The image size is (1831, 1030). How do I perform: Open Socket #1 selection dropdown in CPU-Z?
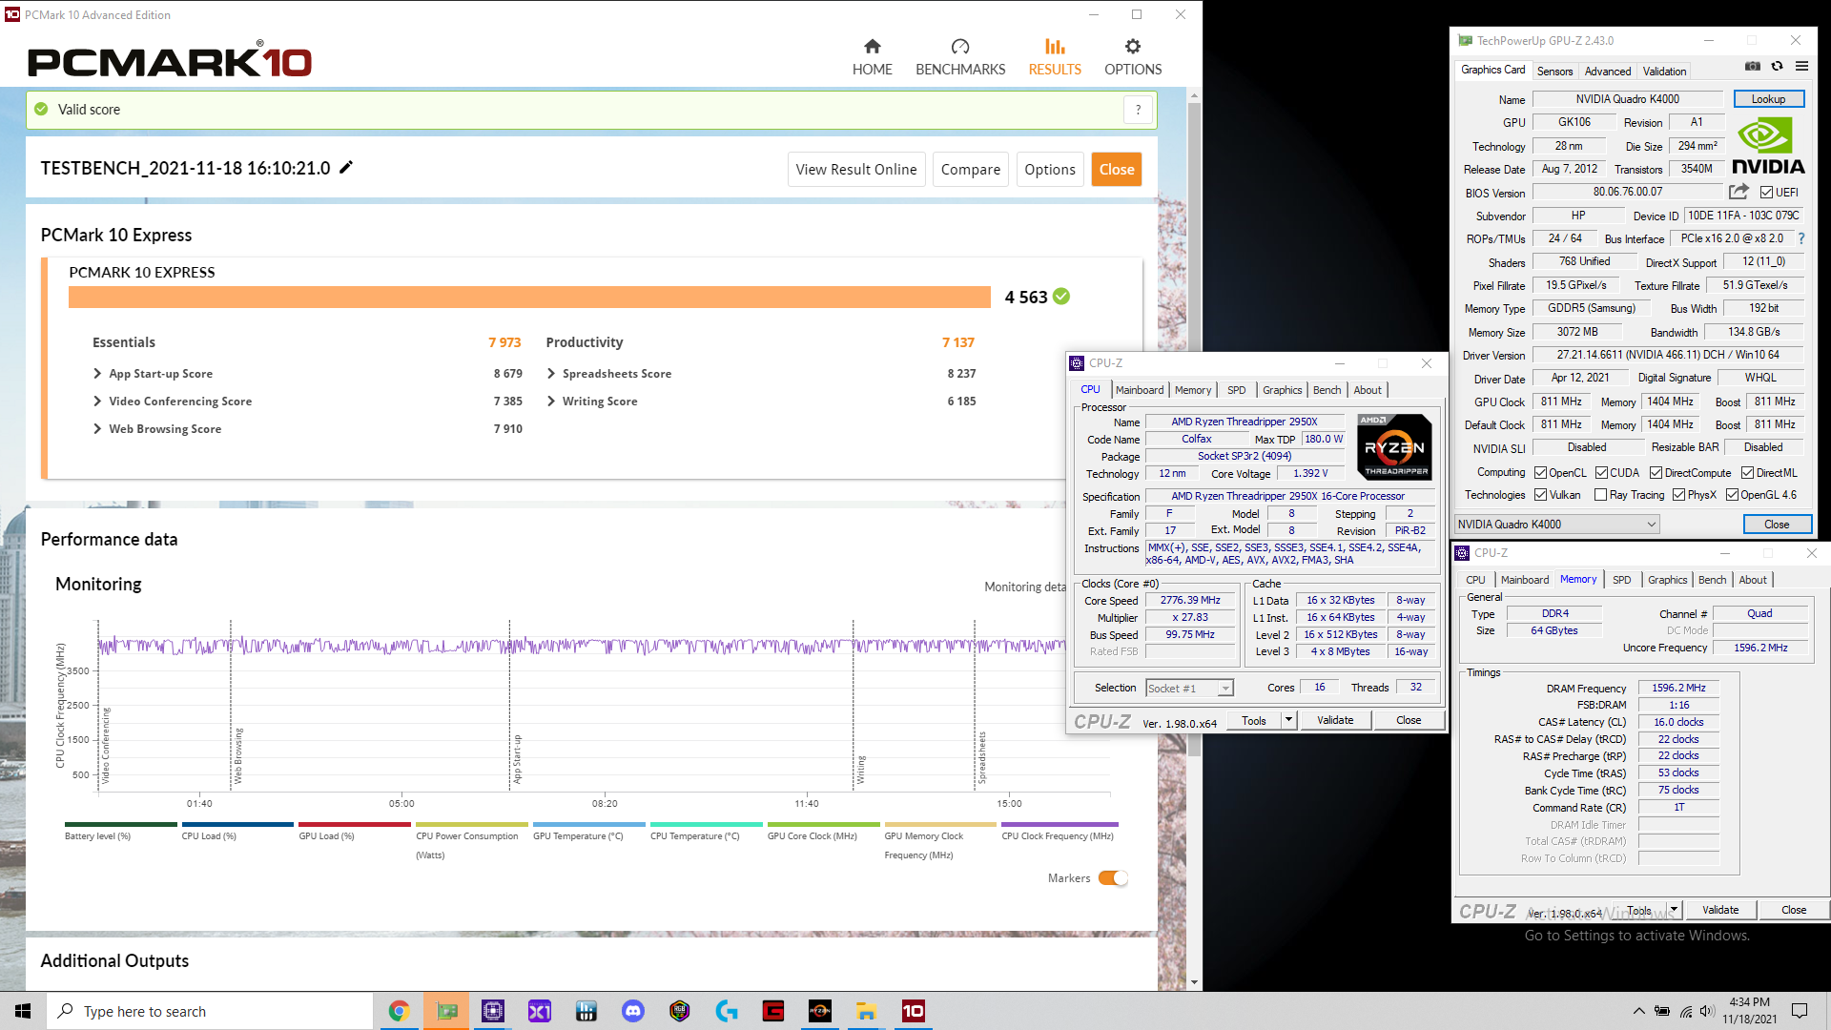tap(1189, 689)
